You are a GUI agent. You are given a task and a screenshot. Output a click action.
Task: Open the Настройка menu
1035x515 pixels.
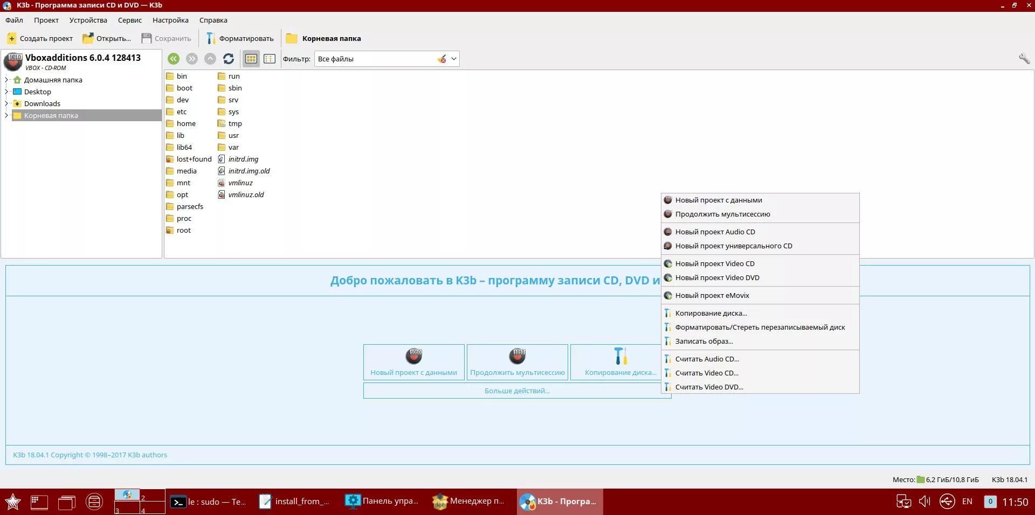click(x=170, y=20)
